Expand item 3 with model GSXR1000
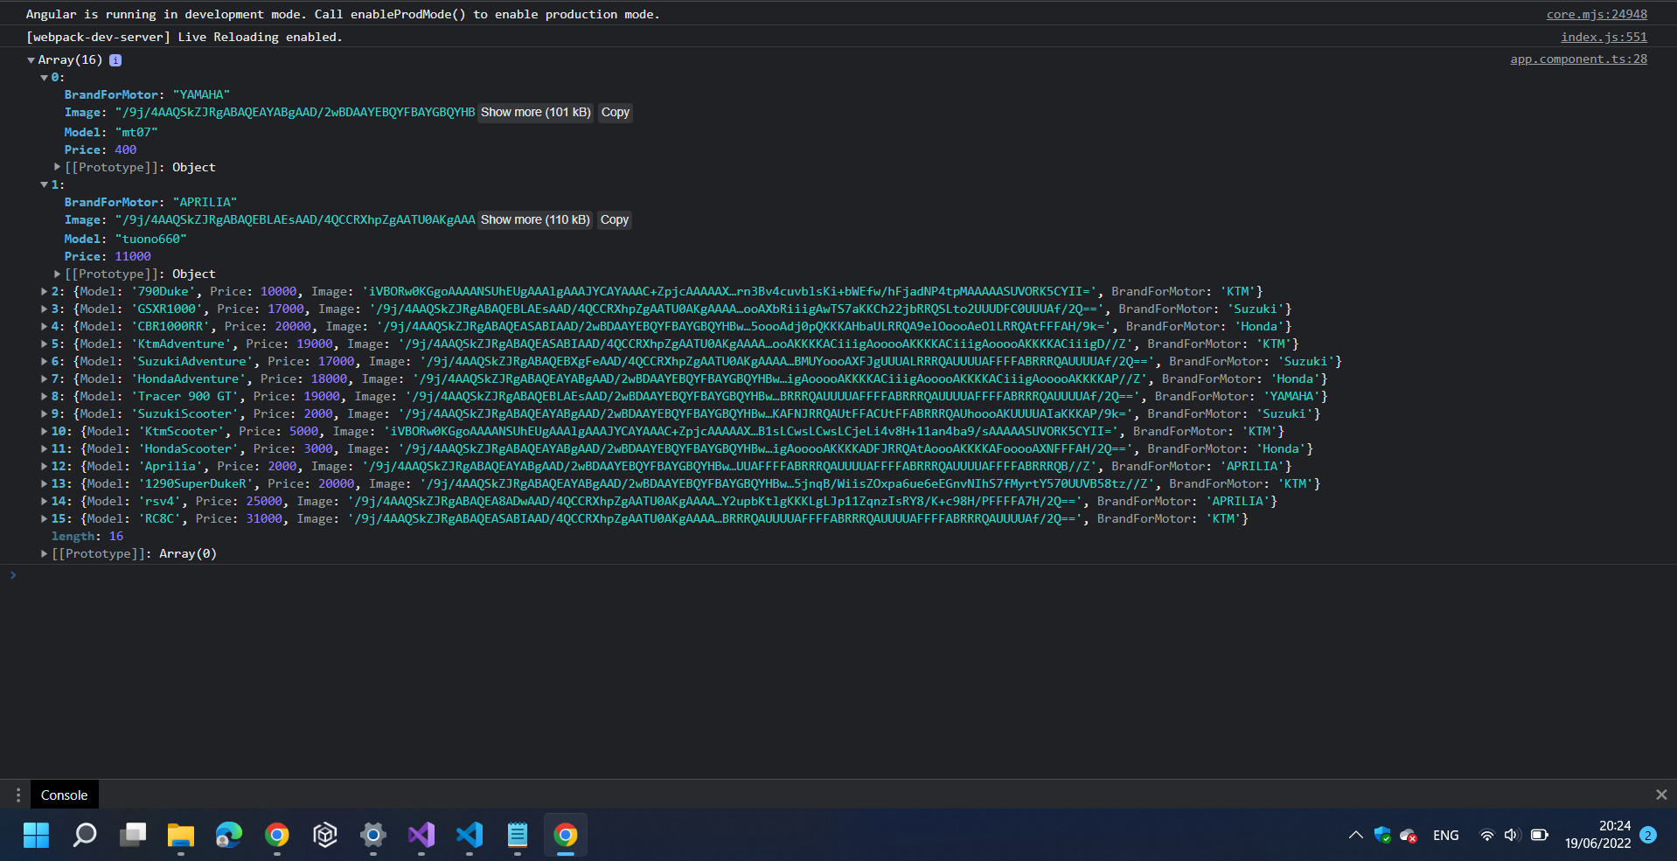The width and height of the screenshot is (1677, 861). click(44, 309)
